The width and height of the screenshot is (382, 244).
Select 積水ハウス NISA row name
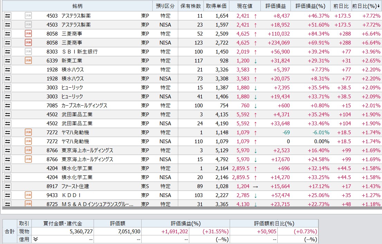(73, 79)
